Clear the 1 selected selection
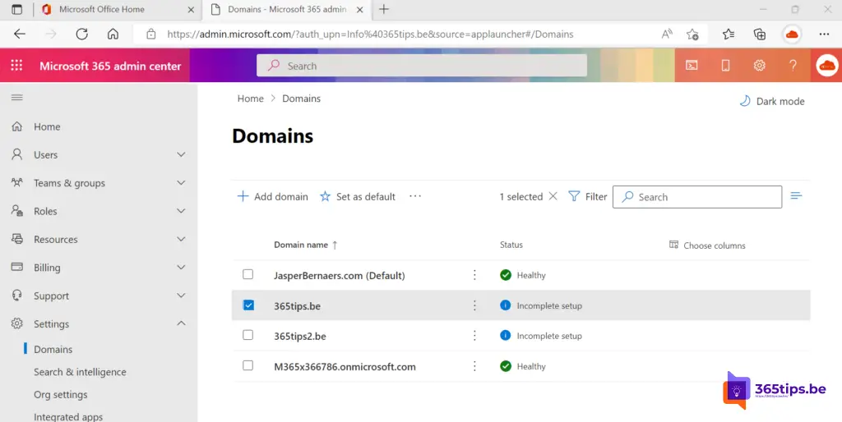 pyautogui.click(x=553, y=196)
